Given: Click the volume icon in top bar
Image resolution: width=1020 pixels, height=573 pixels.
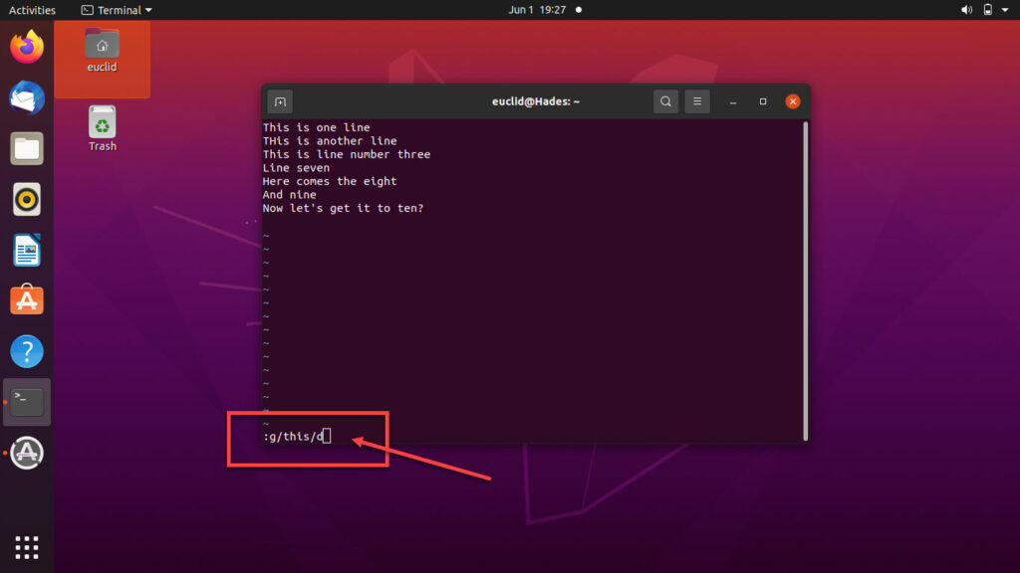Looking at the screenshot, I should (x=966, y=10).
